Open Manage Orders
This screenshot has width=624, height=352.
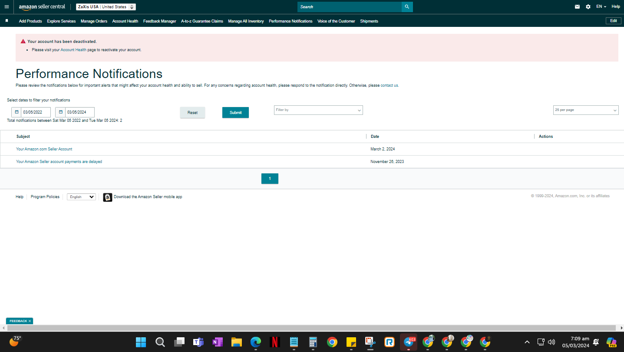coord(94,21)
